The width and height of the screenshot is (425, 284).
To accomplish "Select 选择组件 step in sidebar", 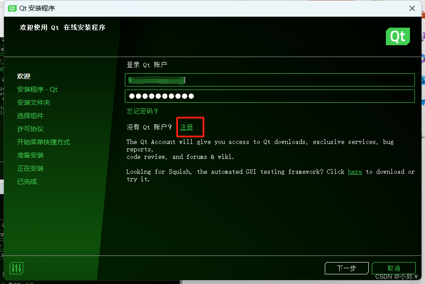I will pos(30,116).
